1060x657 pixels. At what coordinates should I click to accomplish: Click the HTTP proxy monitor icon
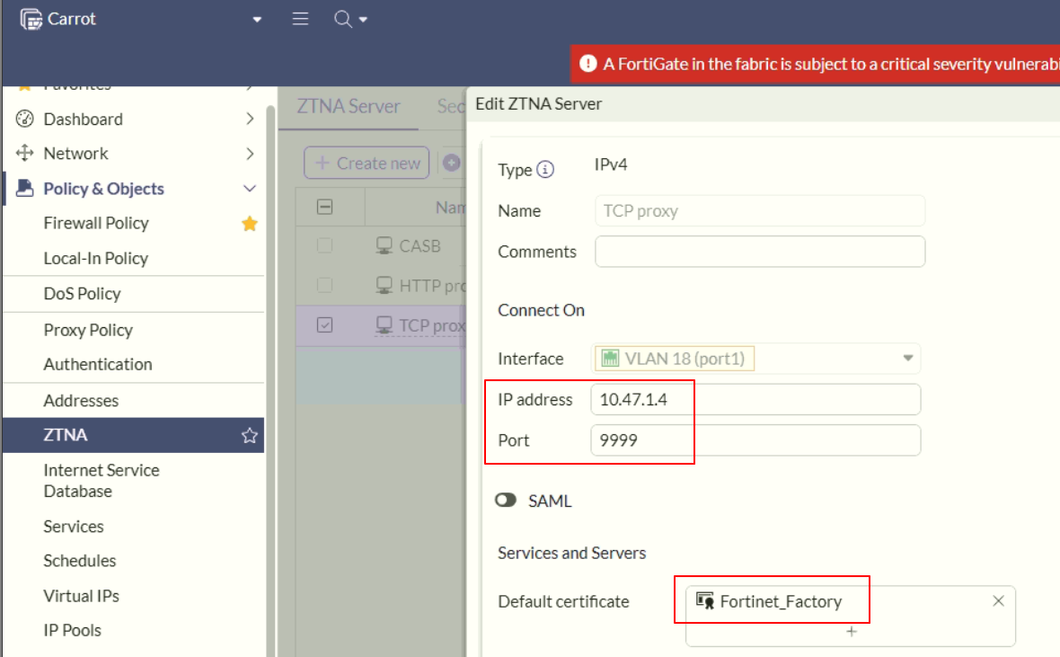pos(384,286)
